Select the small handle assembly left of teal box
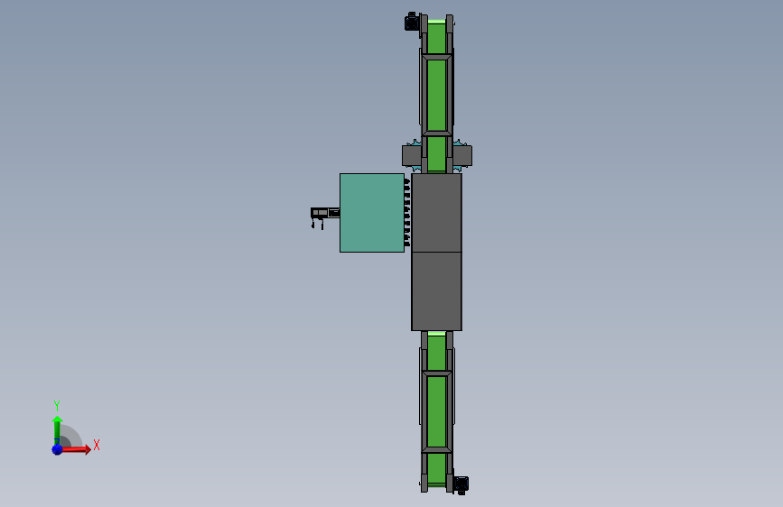The image size is (783, 507). tap(324, 217)
